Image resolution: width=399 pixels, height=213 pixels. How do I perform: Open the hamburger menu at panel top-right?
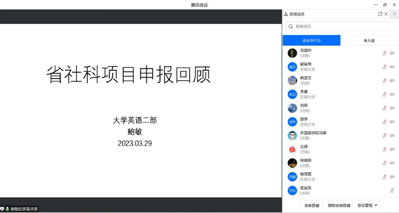394,14
